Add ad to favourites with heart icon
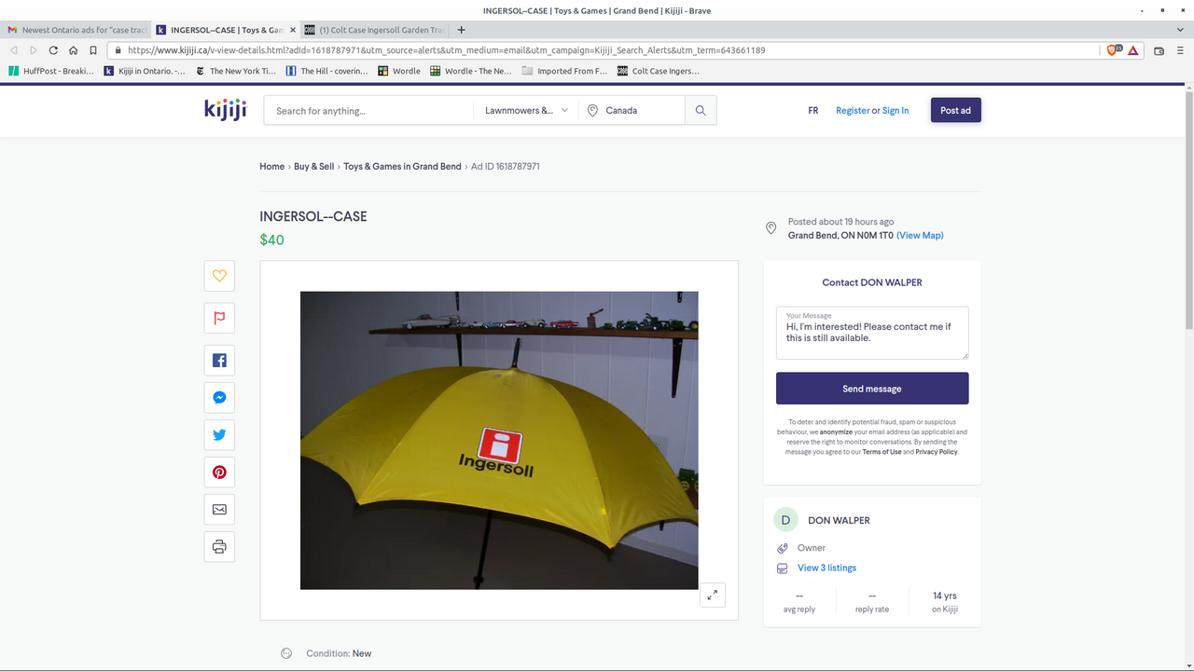The height and width of the screenshot is (671, 1194). pos(219,276)
